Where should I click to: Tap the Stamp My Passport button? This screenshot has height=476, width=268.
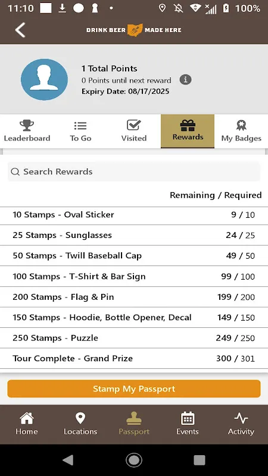coord(134,389)
